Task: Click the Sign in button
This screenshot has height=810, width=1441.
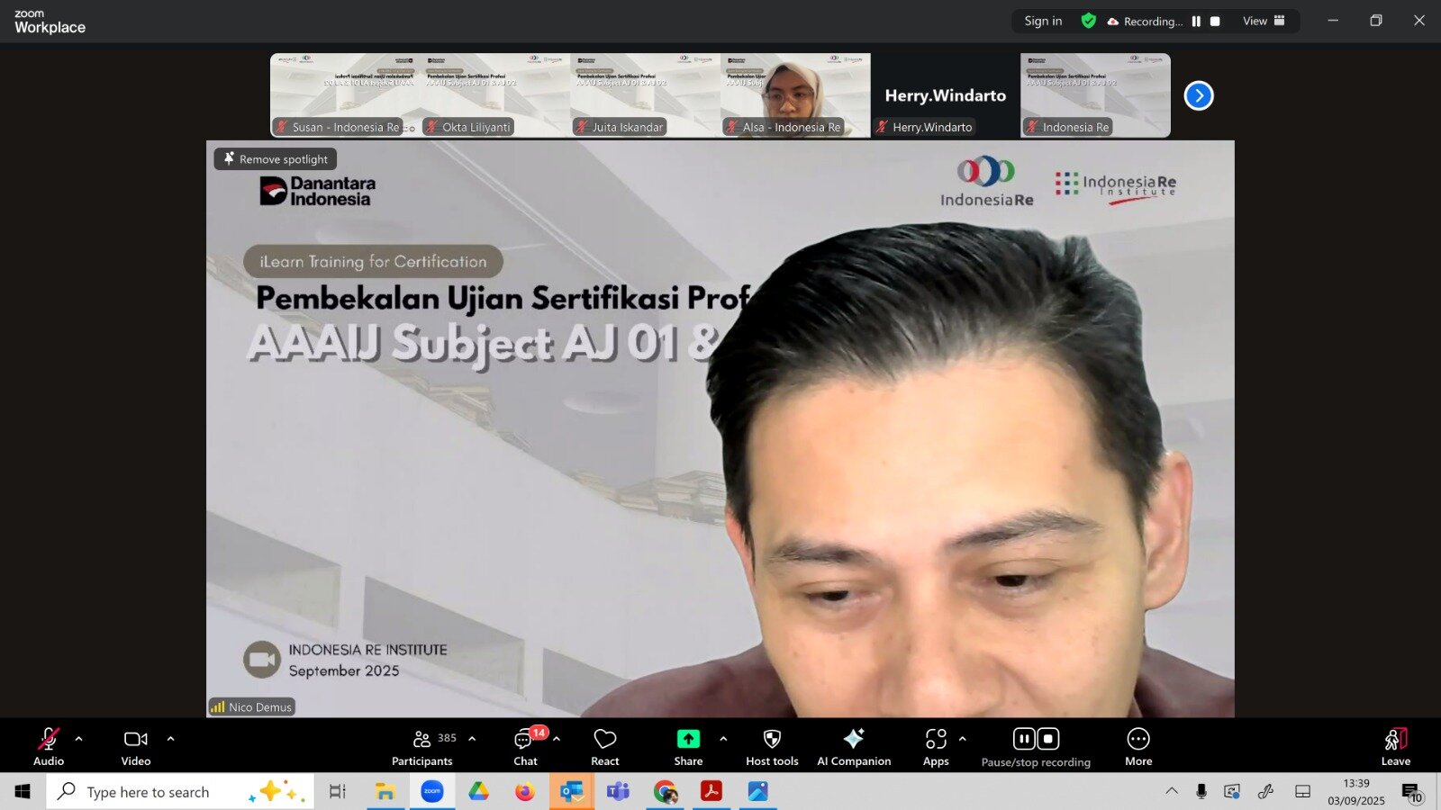Action: (x=1043, y=22)
